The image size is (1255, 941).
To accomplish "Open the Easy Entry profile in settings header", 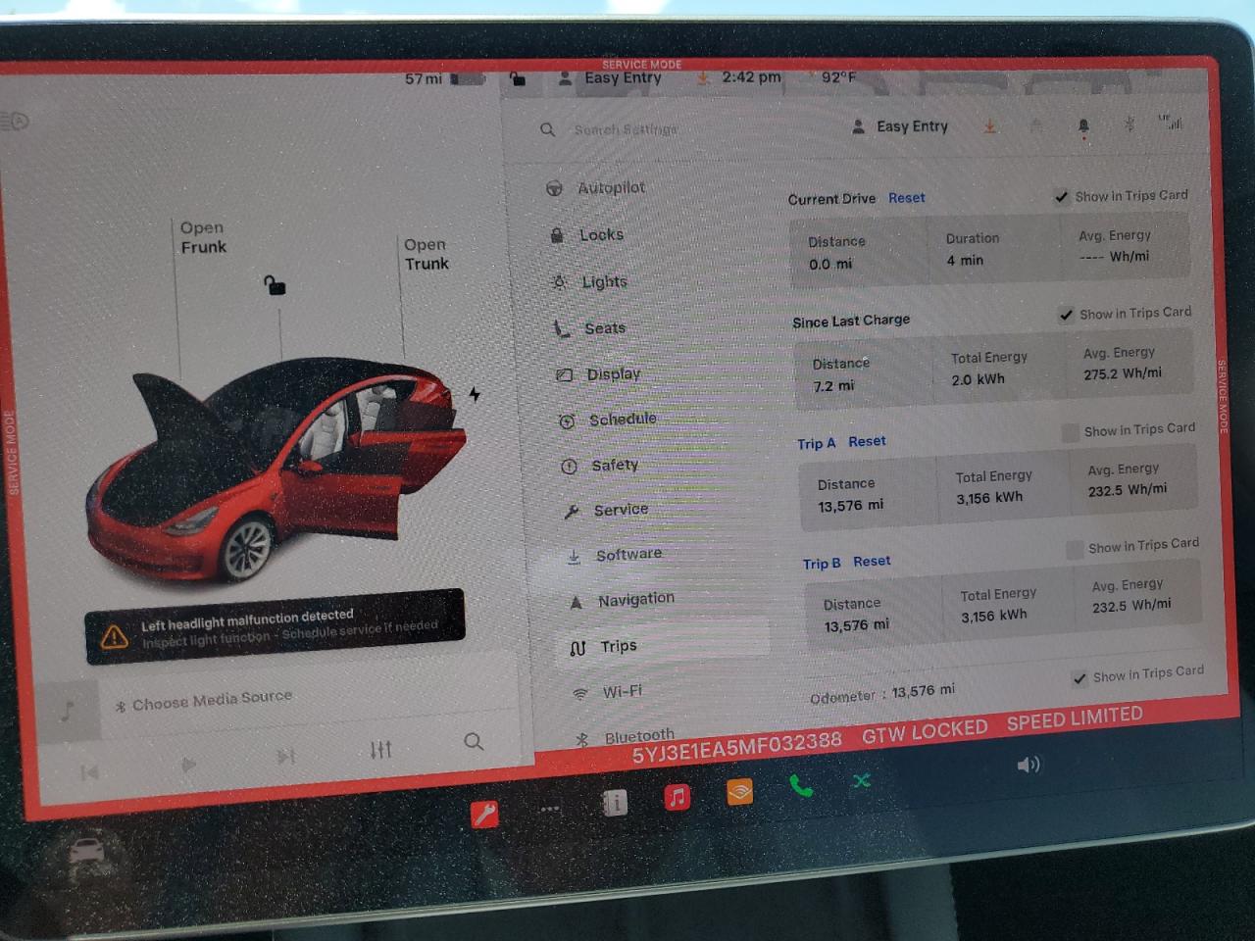I will point(900,126).
